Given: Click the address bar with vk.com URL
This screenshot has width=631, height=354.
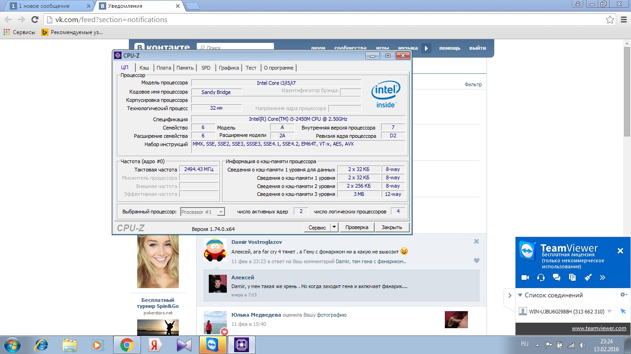Looking at the screenshot, I should [x=323, y=20].
